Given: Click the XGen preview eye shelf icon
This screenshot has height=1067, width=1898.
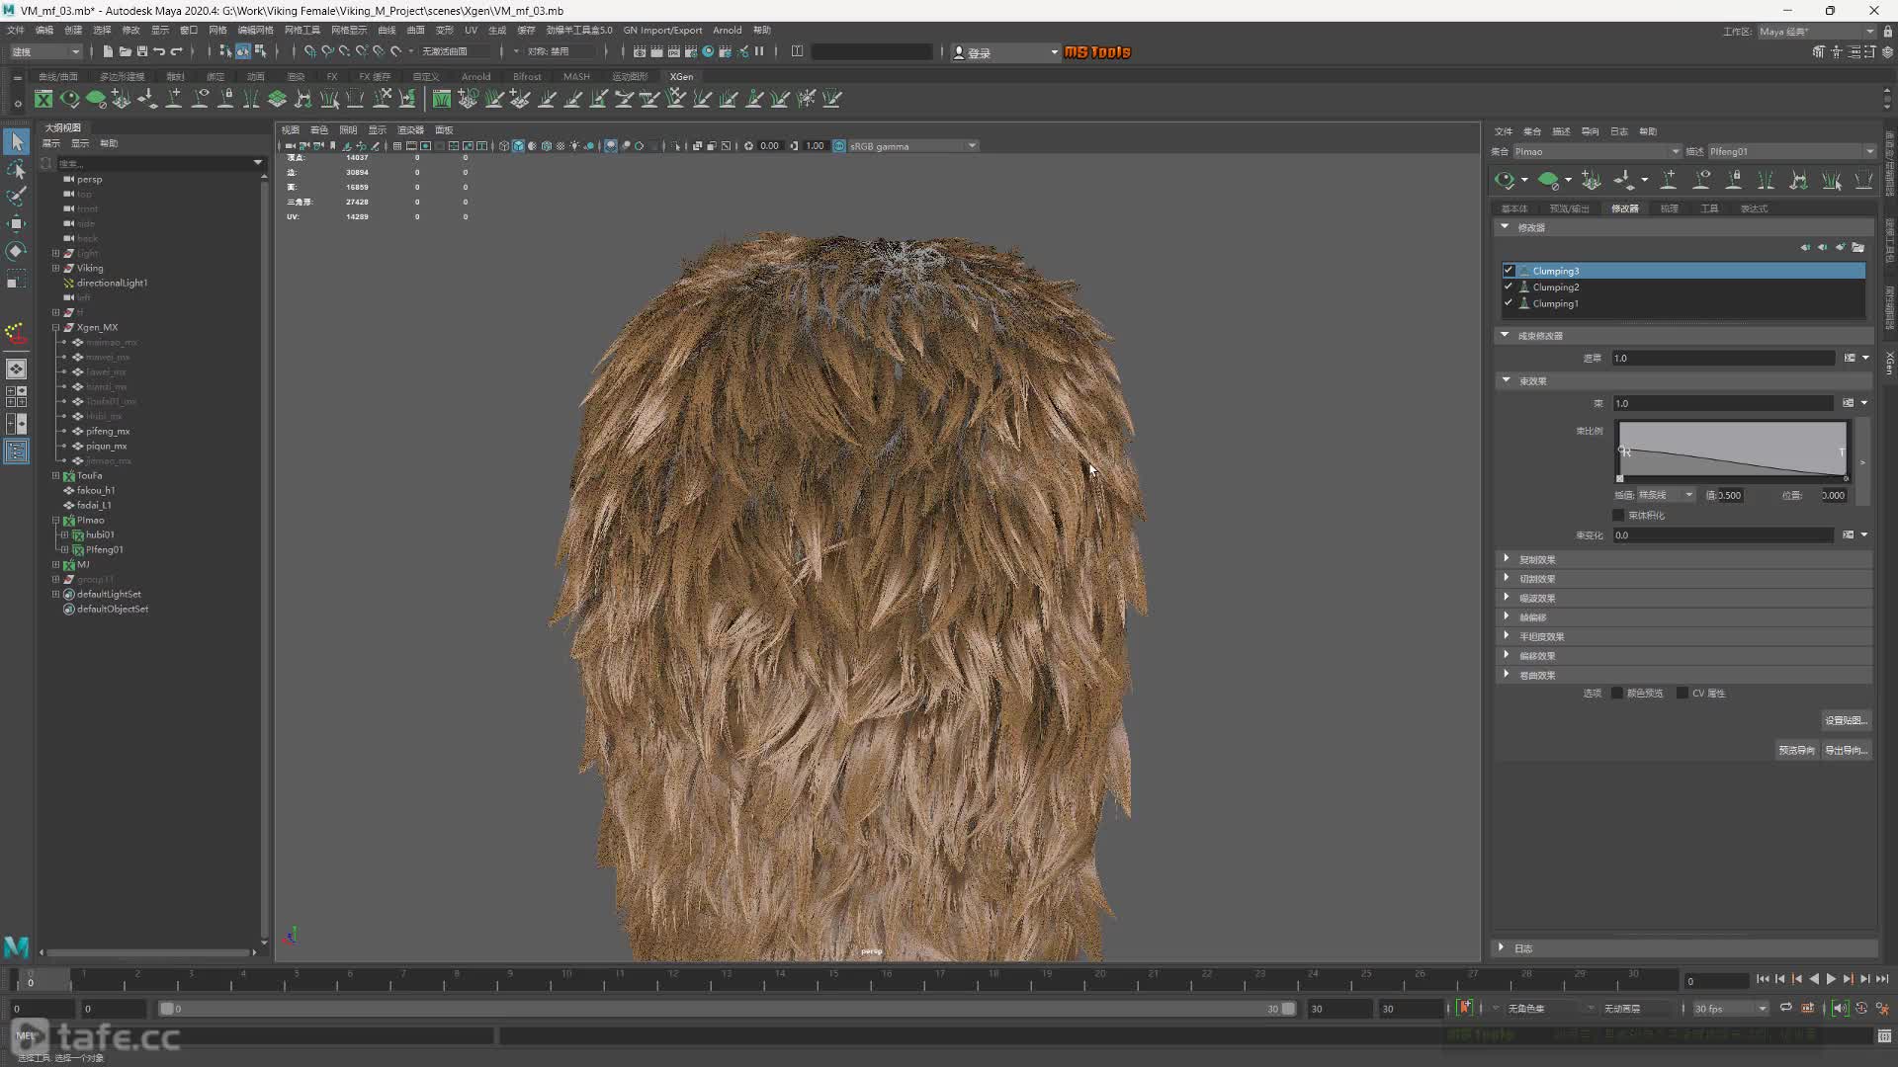Looking at the screenshot, I should tap(69, 99).
